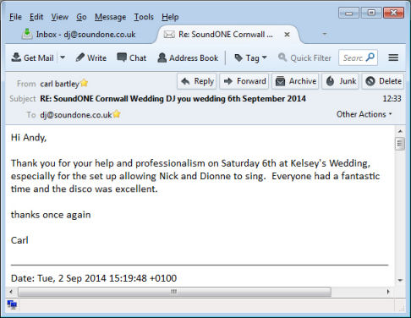Toggle the star next to dj@soundone.co.uk recipient

[x=117, y=114]
